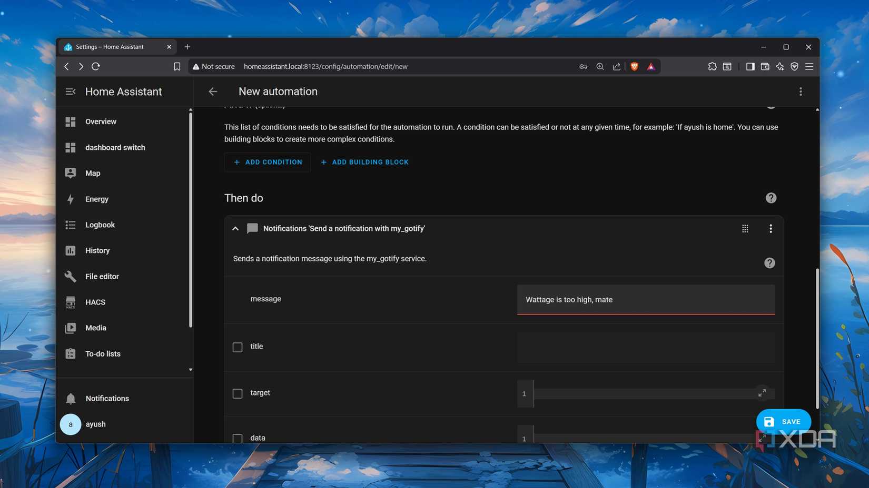Open the browser zoom control icon
The height and width of the screenshot is (488, 869).
pyautogui.click(x=600, y=66)
